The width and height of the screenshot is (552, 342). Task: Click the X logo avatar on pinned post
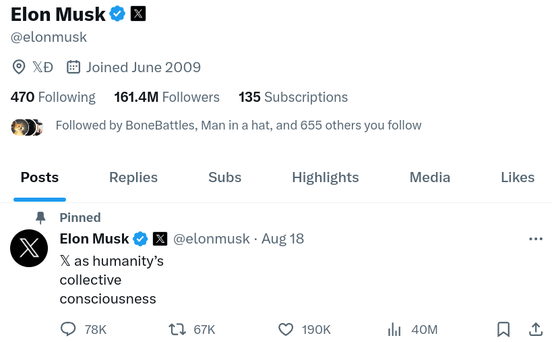click(x=29, y=248)
